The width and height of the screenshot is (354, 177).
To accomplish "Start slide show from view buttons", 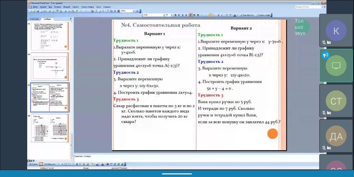I will (x=34, y=161).
